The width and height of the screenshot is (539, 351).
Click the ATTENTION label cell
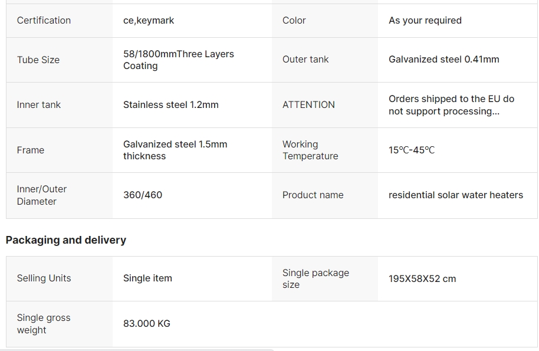coord(308,105)
